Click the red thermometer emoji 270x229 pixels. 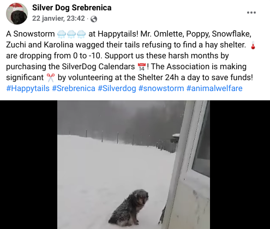click(253, 45)
